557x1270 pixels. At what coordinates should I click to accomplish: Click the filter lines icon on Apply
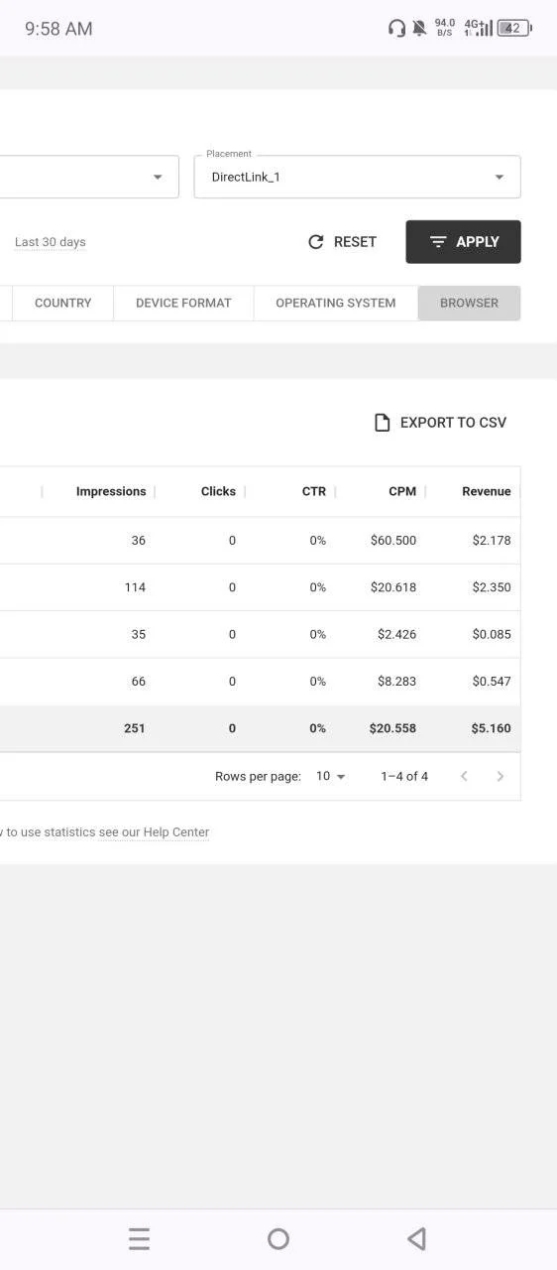pyautogui.click(x=438, y=242)
